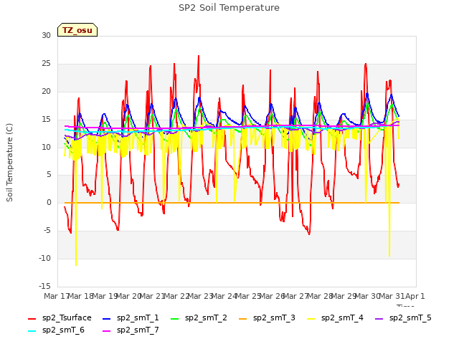This screenshot has height=344, width=459.
Task: Click the Mar 23 x-axis label
Action: click(x=200, y=296)
